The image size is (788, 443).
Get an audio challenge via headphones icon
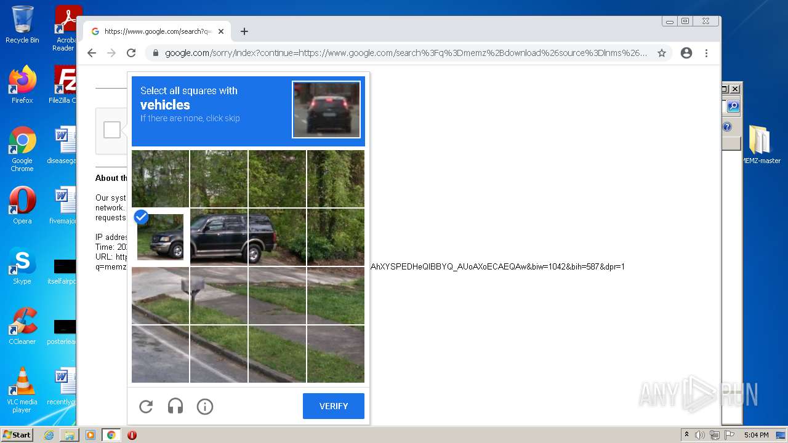(175, 406)
